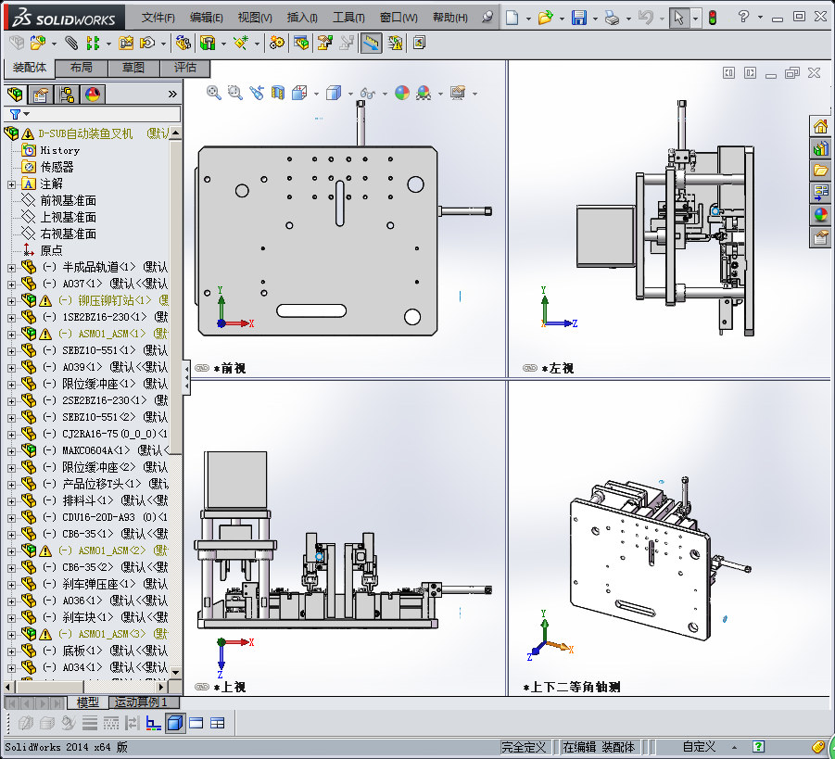This screenshot has height=759, width=835.
Task: Click the Apply Scene icon
Action: (x=424, y=94)
